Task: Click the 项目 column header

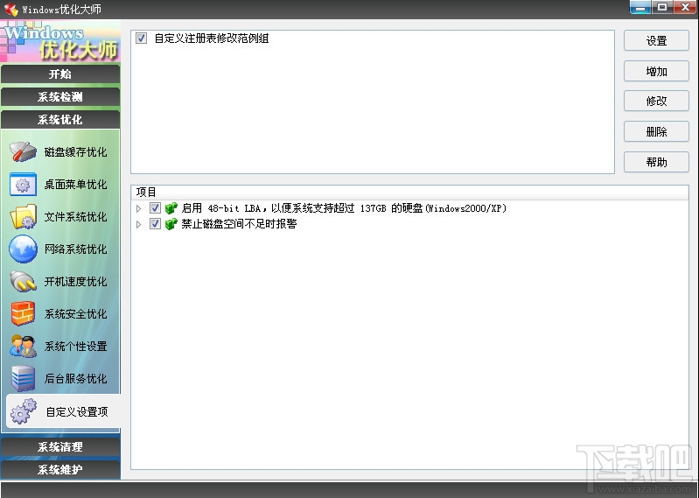Action: click(x=409, y=193)
